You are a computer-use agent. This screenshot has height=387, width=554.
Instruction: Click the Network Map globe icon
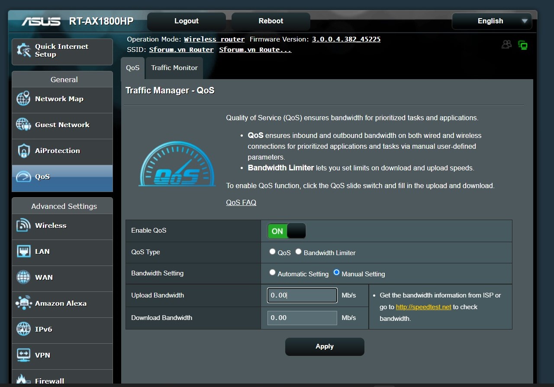pos(23,99)
